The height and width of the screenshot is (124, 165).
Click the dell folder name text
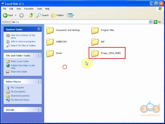pyautogui.click(x=103, y=42)
